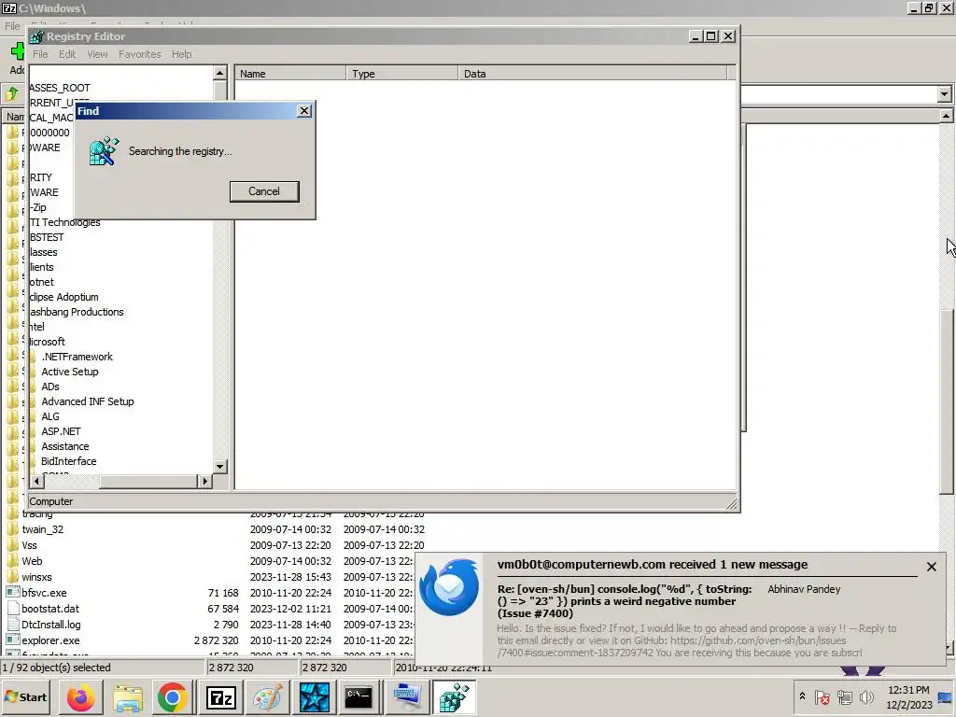
Task: Open Registry Editor Edit menu
Action: 67,54
